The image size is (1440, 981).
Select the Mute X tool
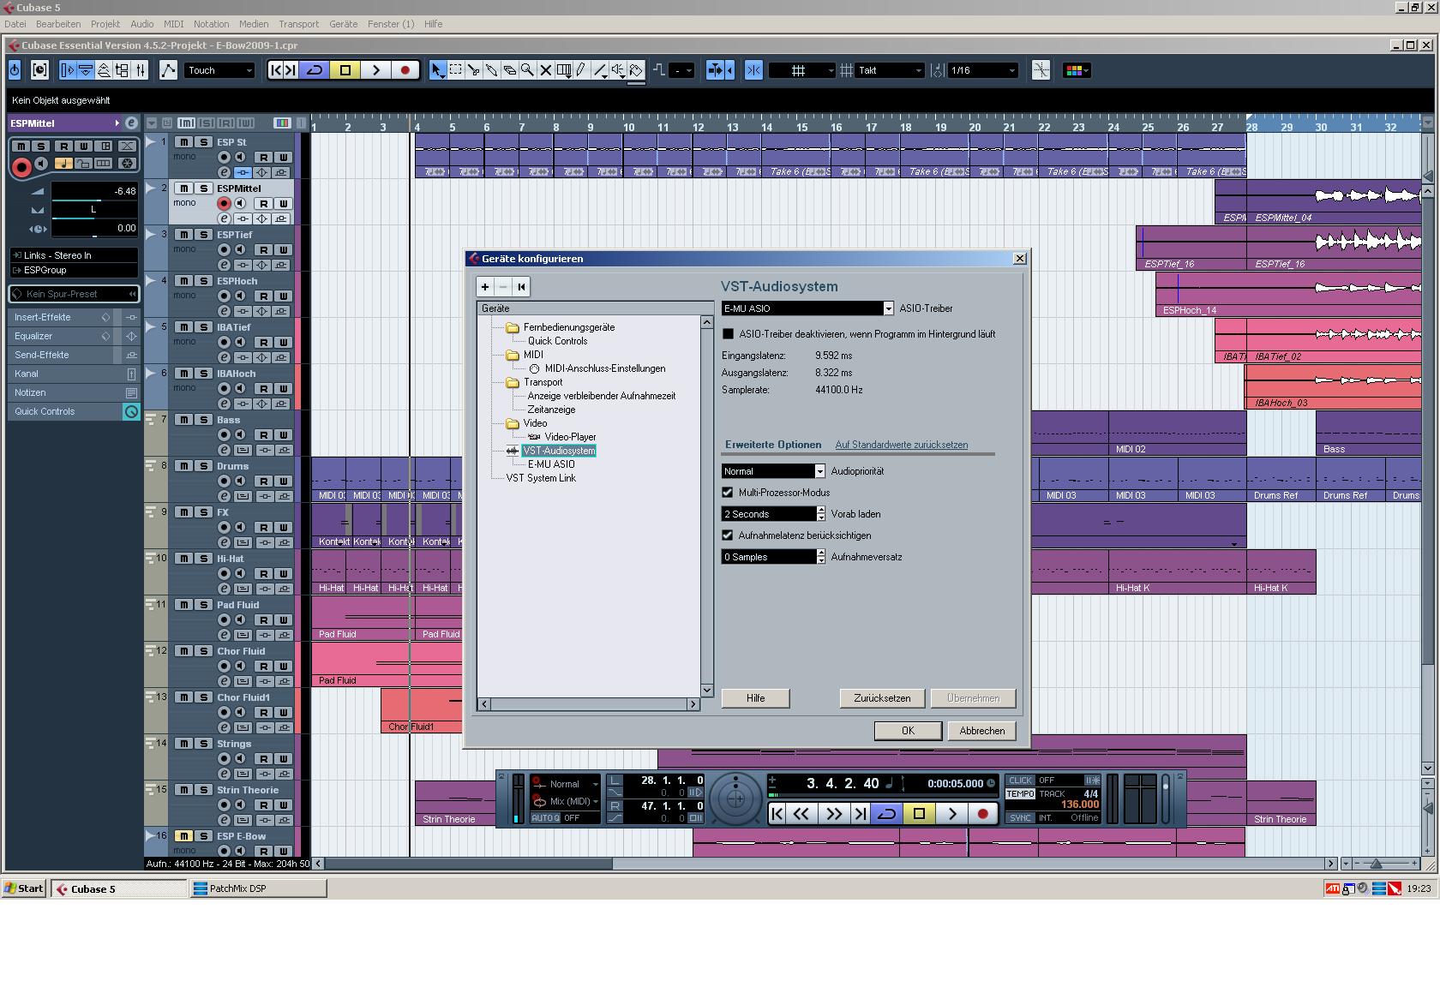click(x=546, y=70)
